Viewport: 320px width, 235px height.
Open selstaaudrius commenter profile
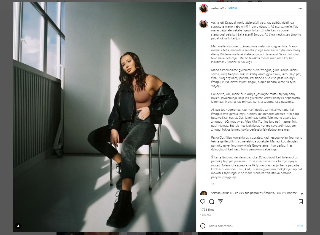220,193
